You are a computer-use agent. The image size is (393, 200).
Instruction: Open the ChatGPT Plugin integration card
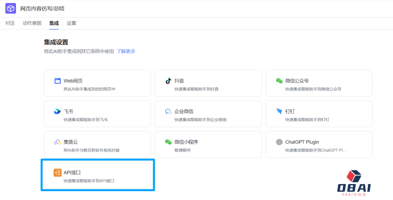319,144
